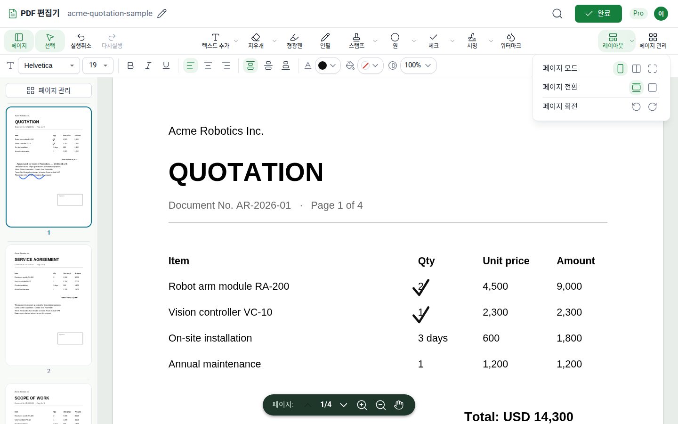678x424 pixels.
Task: Toggle bold formatting
Action: pos(130,65)
